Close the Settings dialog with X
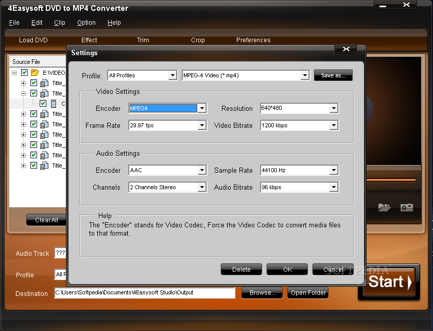 coord(346,49)
